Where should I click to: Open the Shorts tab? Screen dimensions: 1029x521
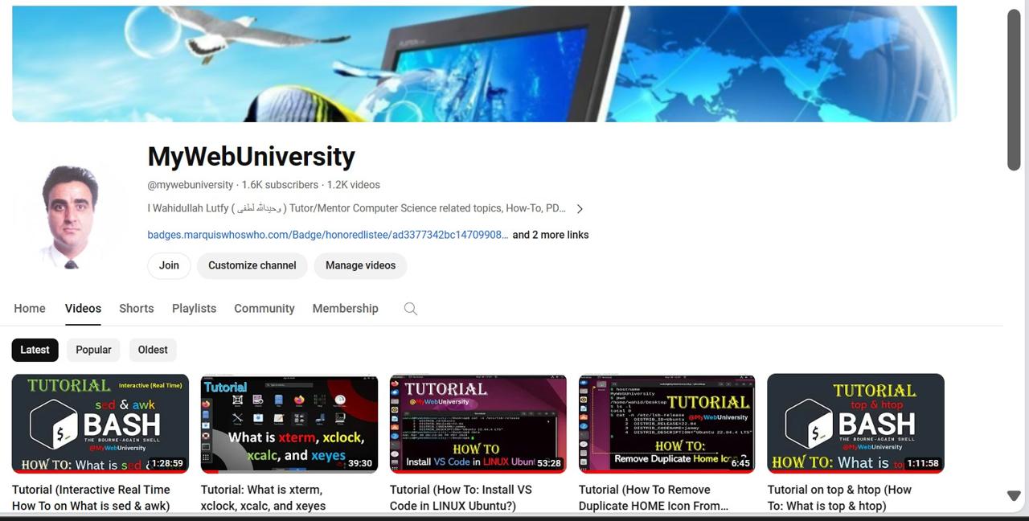[x=137, y=309]
